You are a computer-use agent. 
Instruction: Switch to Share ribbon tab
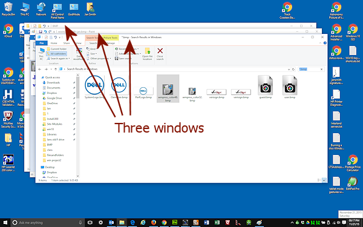(x=67, y=43)
